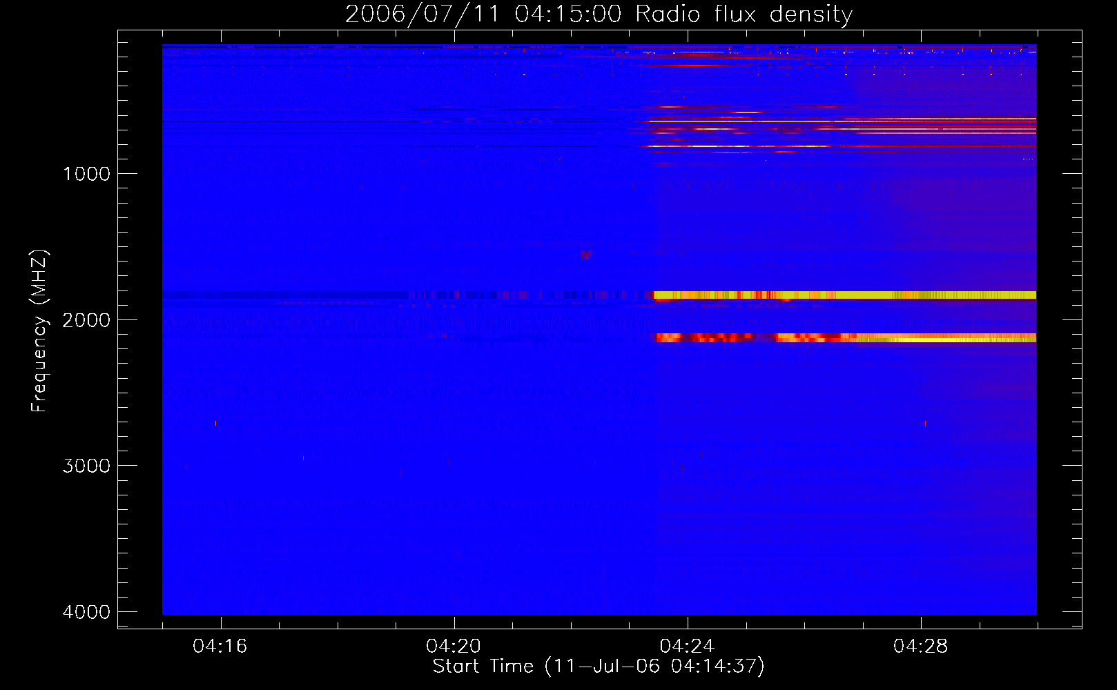
Task: Click the 2000 frequency tick label
Action: click(x=86, y=319)
